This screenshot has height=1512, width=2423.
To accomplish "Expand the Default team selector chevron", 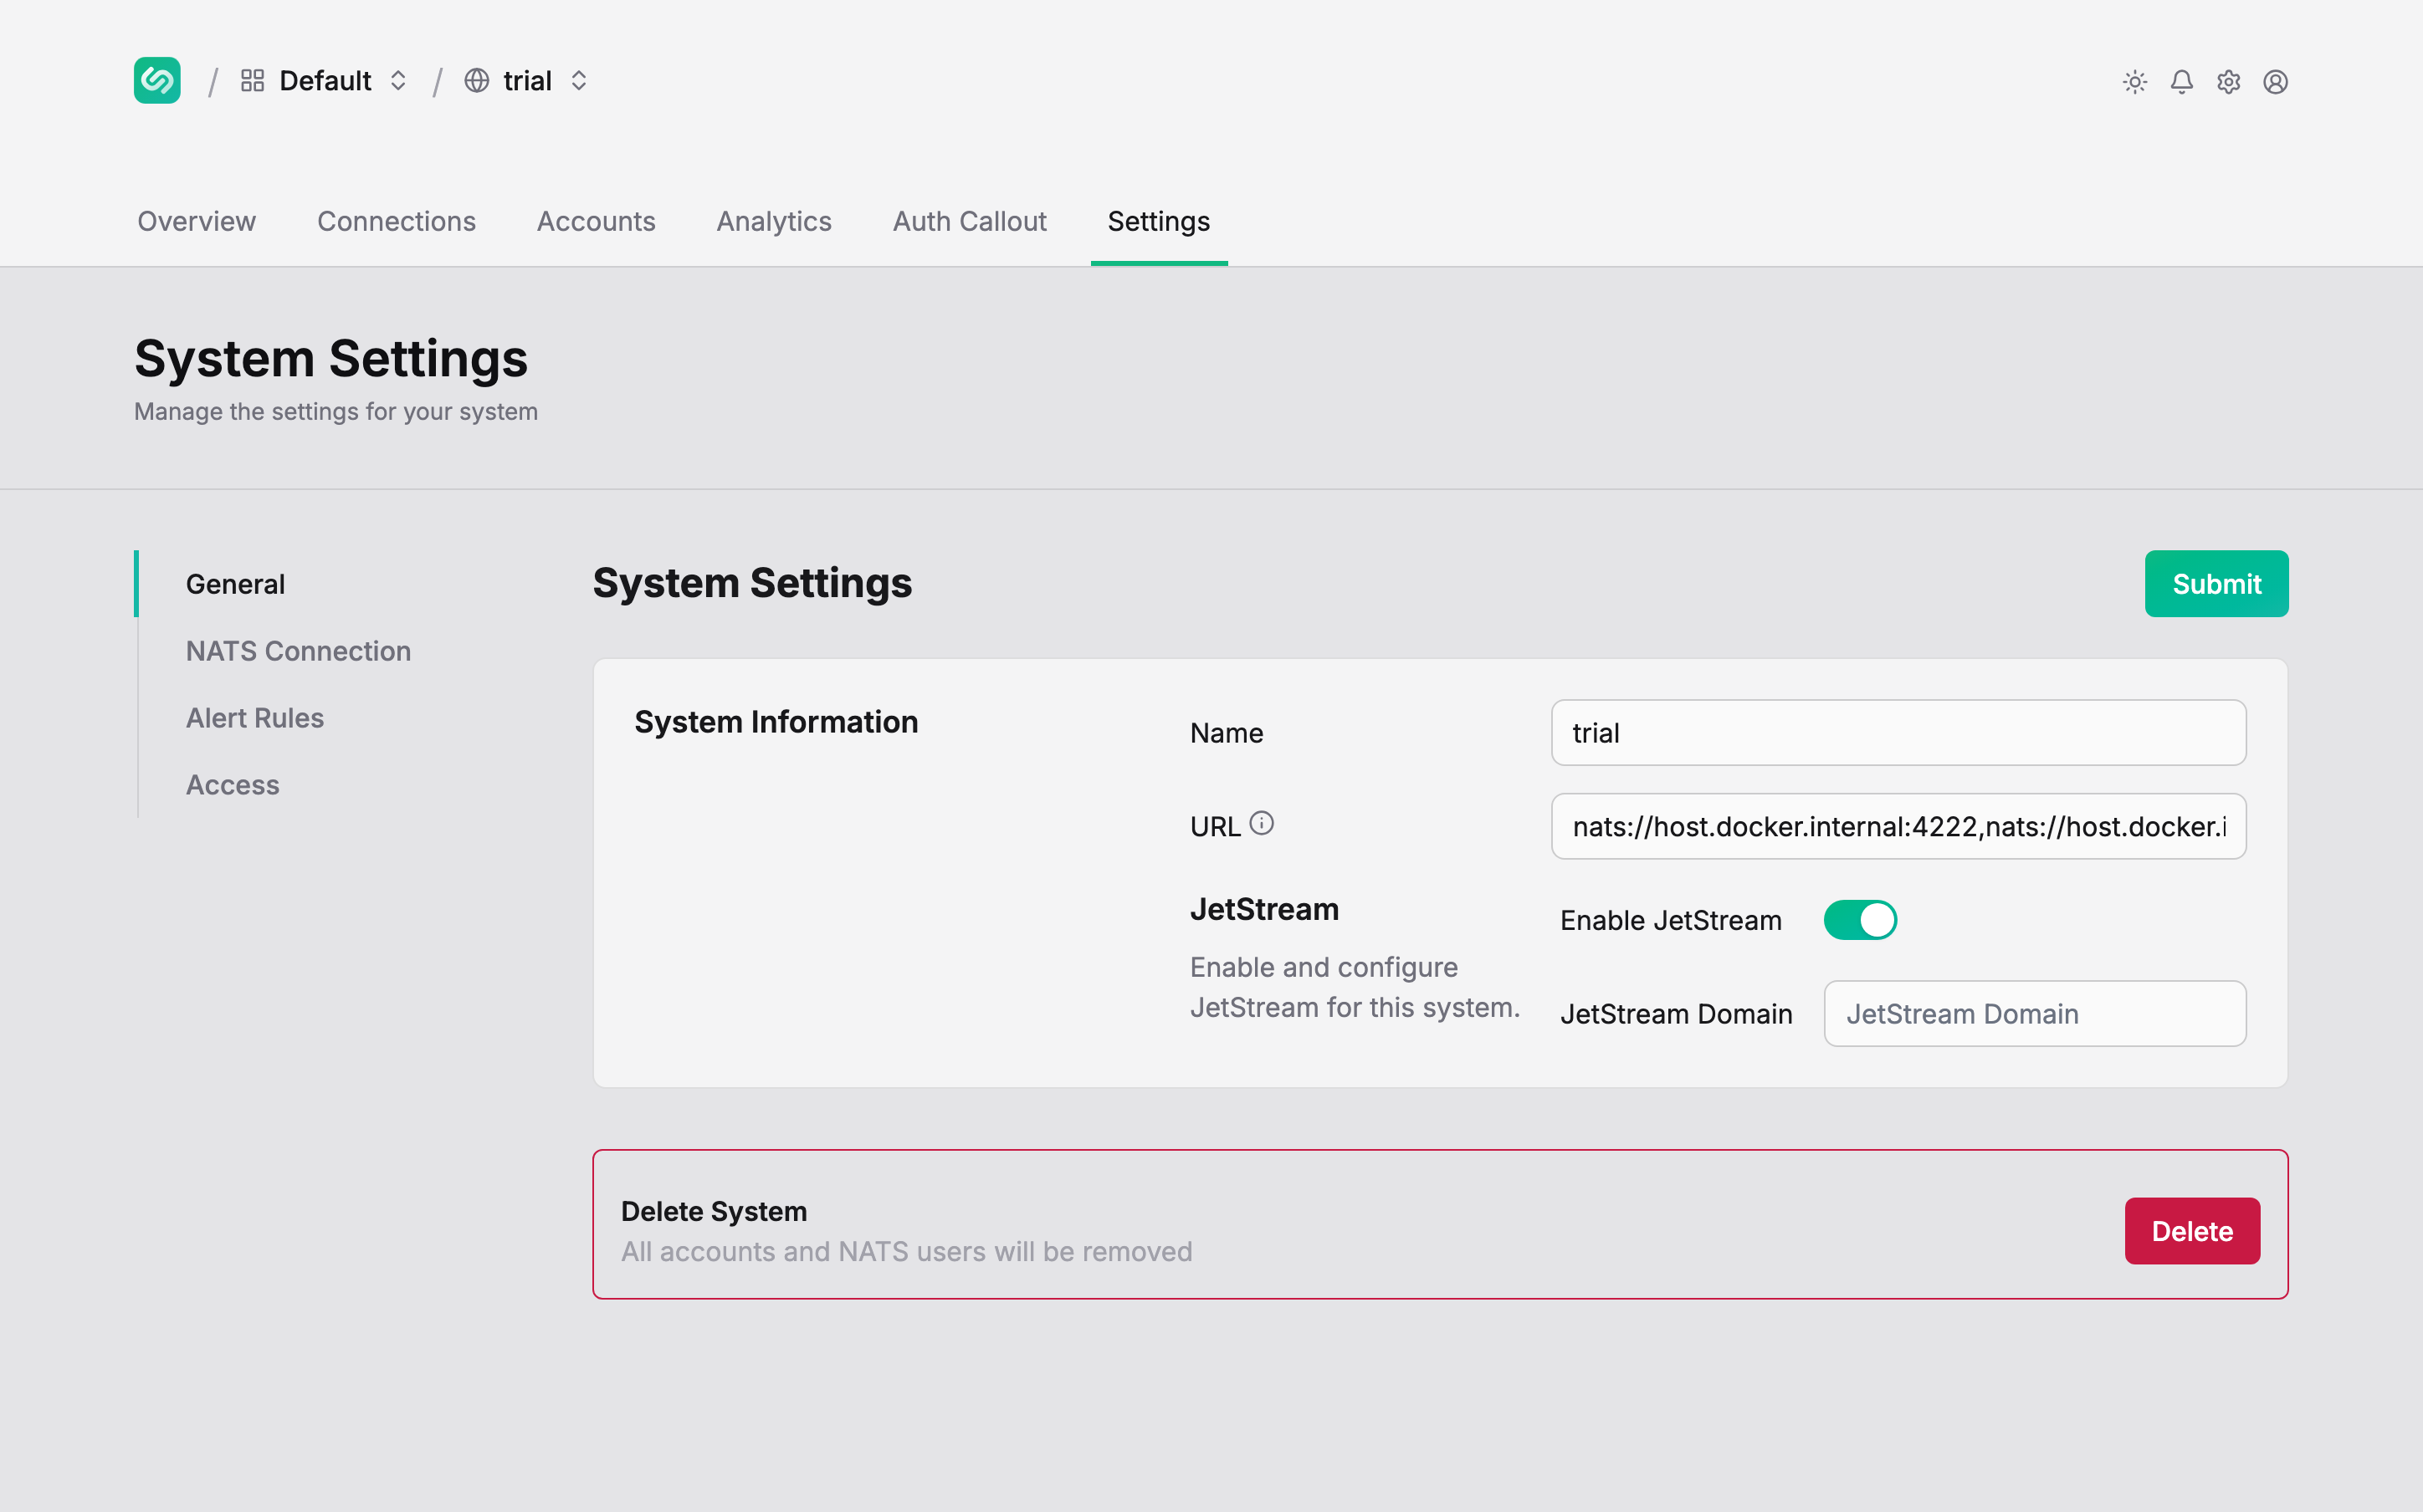I will click(398, 80).
